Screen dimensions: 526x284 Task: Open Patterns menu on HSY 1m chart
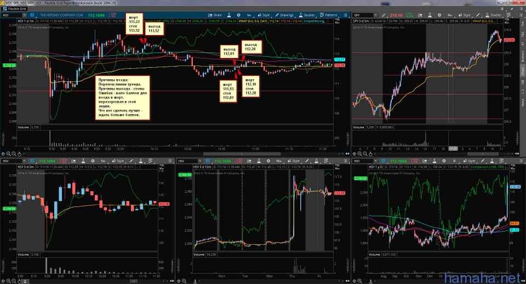329,15
